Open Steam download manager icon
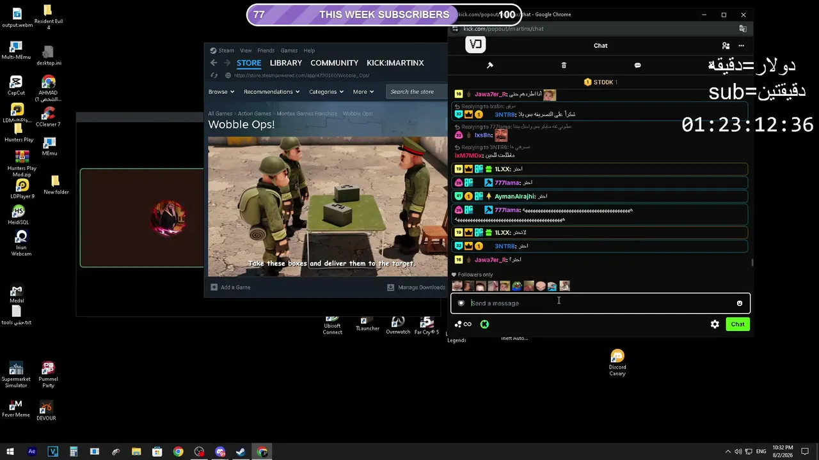This screenshot has width=819, height=460. pos(390,287)
